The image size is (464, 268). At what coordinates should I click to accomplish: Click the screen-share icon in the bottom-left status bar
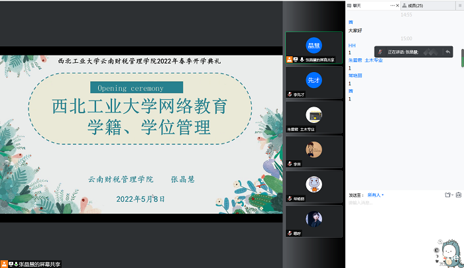(11, 264)
